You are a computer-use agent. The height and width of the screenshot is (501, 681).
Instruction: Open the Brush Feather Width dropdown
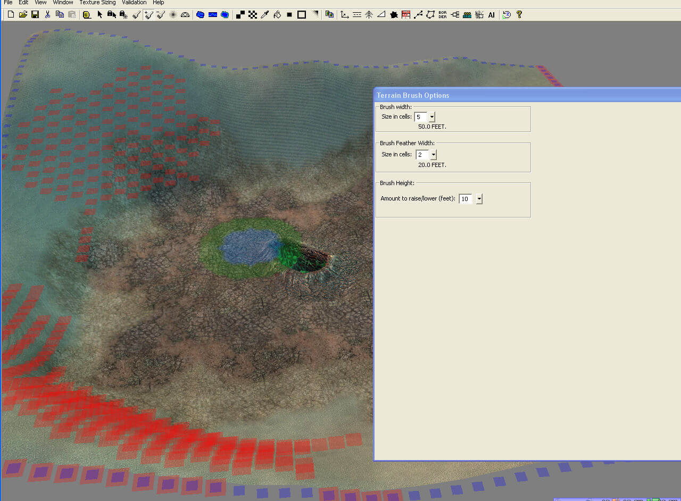[x=433, y=155]
